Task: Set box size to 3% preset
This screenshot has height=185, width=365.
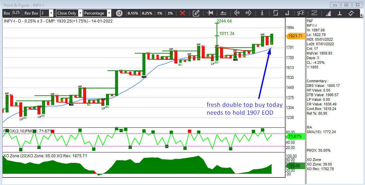Action: pyautogui.click(x=170, y=13)
